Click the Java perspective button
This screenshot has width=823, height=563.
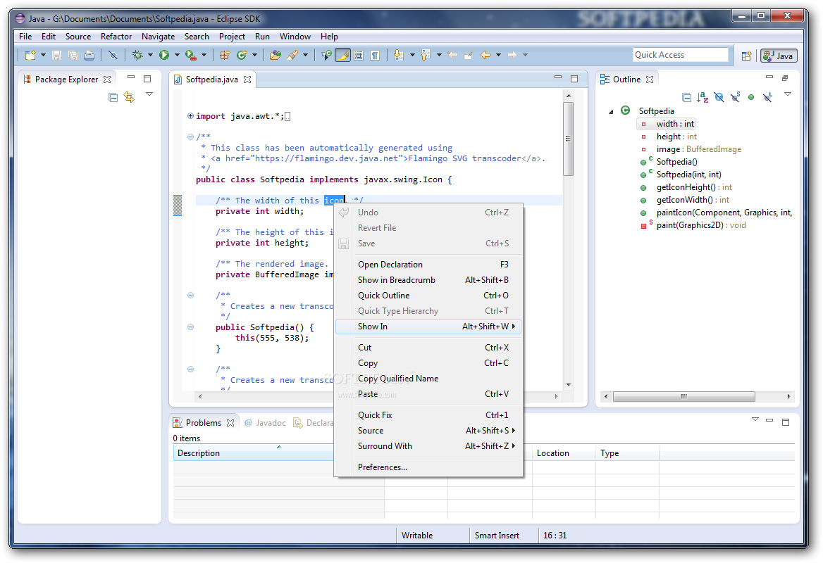[x=779, y=56]
